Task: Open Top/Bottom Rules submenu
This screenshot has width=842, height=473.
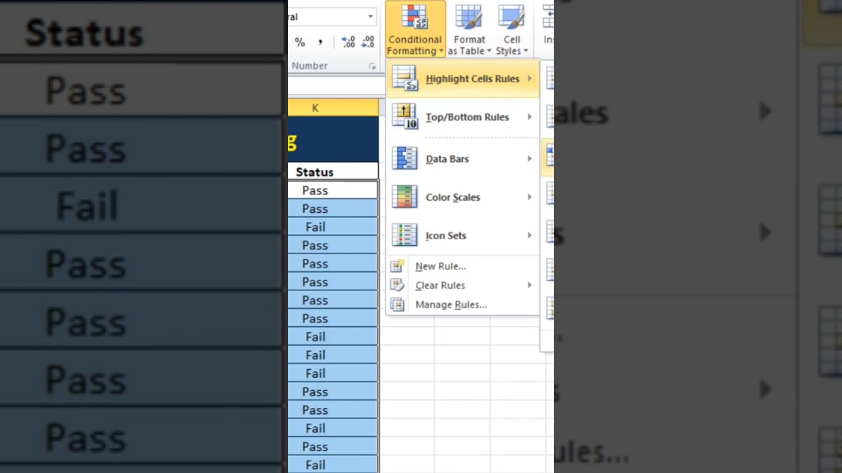Action: pos(462,117)
